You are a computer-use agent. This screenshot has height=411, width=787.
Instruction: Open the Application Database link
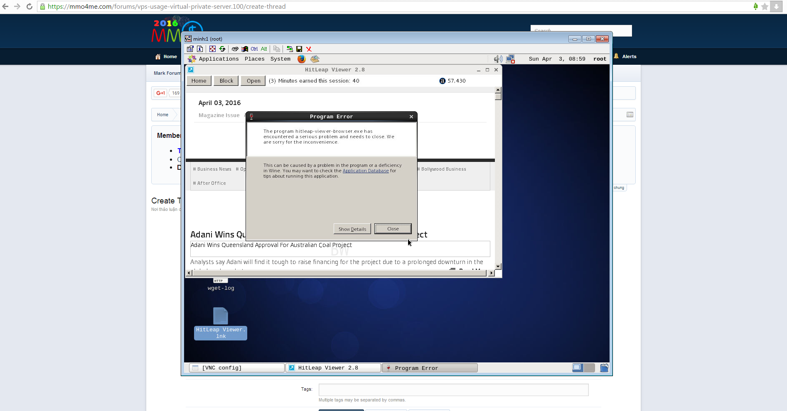[366, 171]
